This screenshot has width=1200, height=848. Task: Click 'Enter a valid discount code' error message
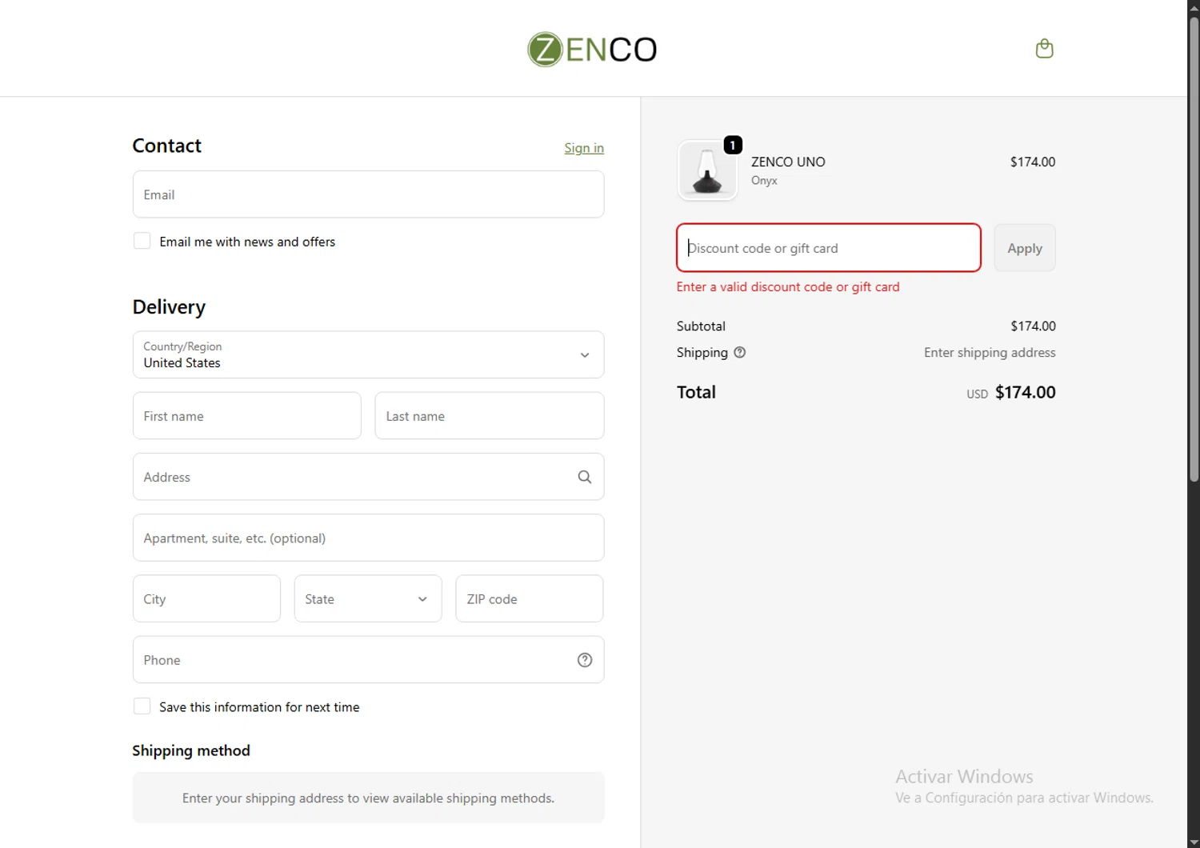tap(788, 287)
